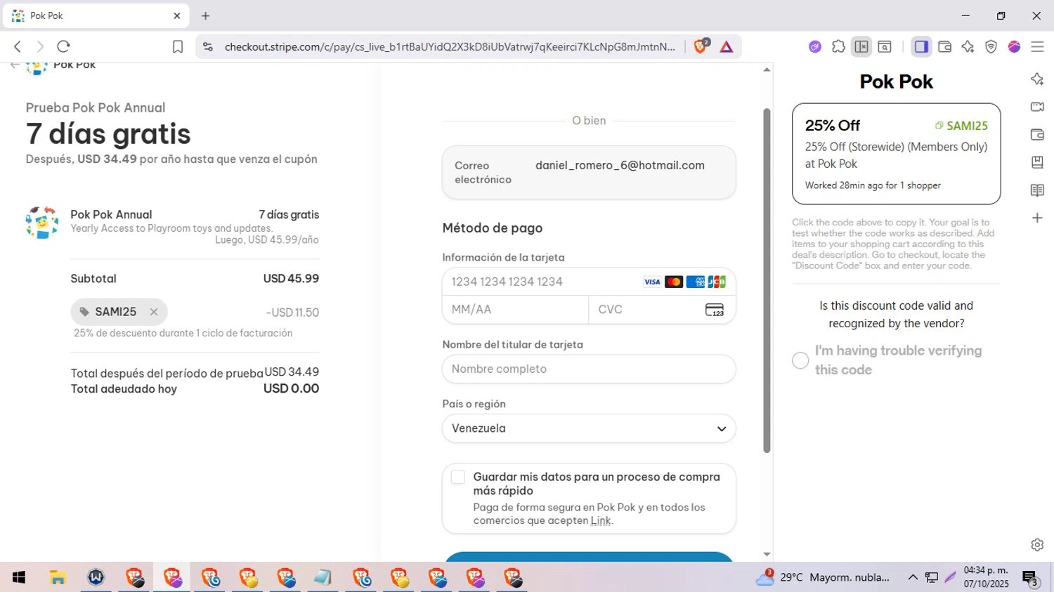The width and height of the screenshot is (1054, 592).
Task: Open Reading List book icon in sidebar
Action: (1037, 190)
